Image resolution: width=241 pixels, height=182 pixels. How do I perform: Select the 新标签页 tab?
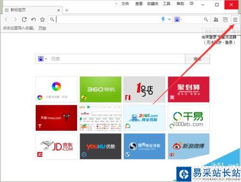click(32, 10)
